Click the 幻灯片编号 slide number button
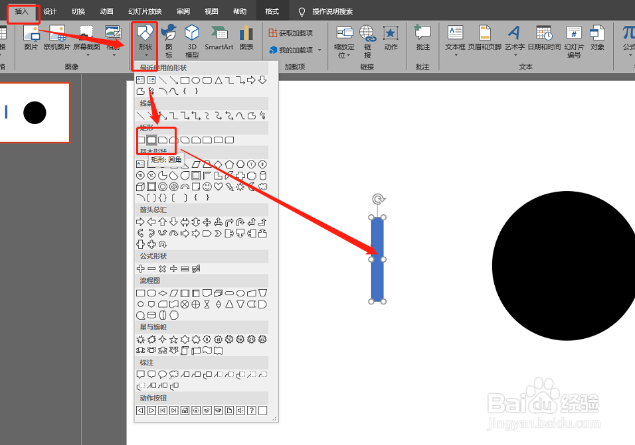The image size is (635, 445). [574, 41]
